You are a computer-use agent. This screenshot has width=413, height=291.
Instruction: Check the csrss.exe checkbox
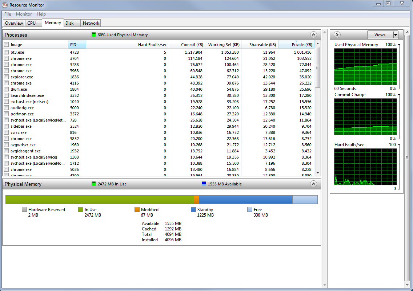click(7, 132)
